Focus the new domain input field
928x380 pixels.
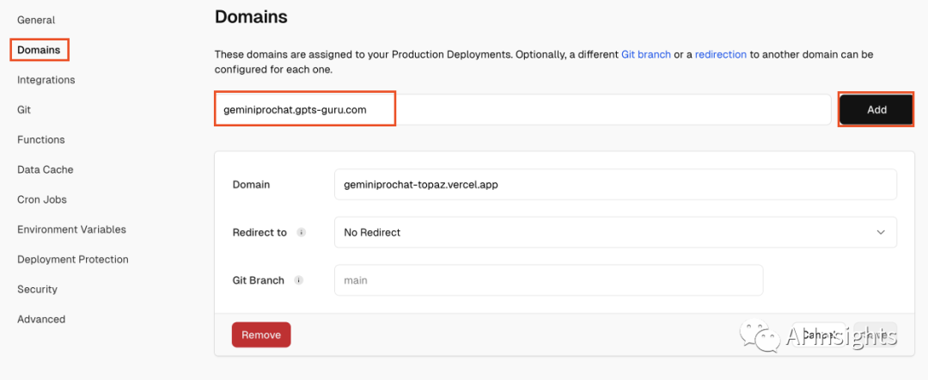524,110
